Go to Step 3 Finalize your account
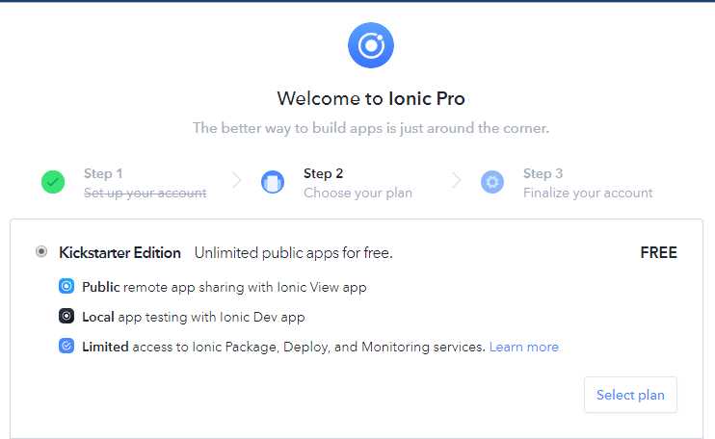Screen dimensions: 715x439 point(588,183)
